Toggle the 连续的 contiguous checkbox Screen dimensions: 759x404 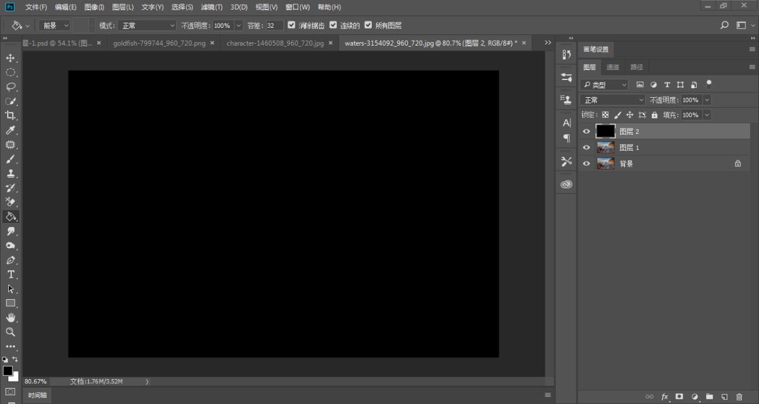[x=333, y=25]
